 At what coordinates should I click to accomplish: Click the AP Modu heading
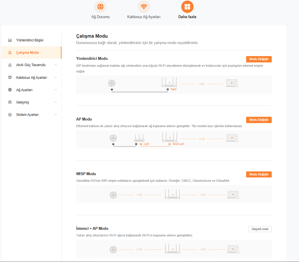(x=84, y=119)
